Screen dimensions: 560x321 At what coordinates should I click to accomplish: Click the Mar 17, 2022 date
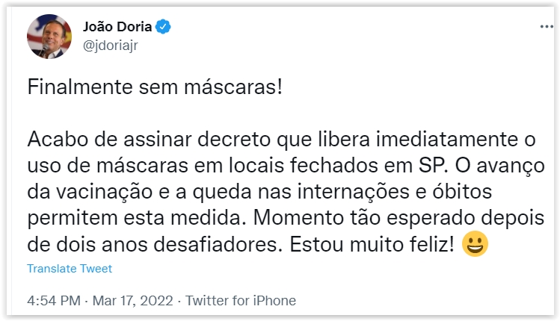pyautogui.click(x=133, y=301)
